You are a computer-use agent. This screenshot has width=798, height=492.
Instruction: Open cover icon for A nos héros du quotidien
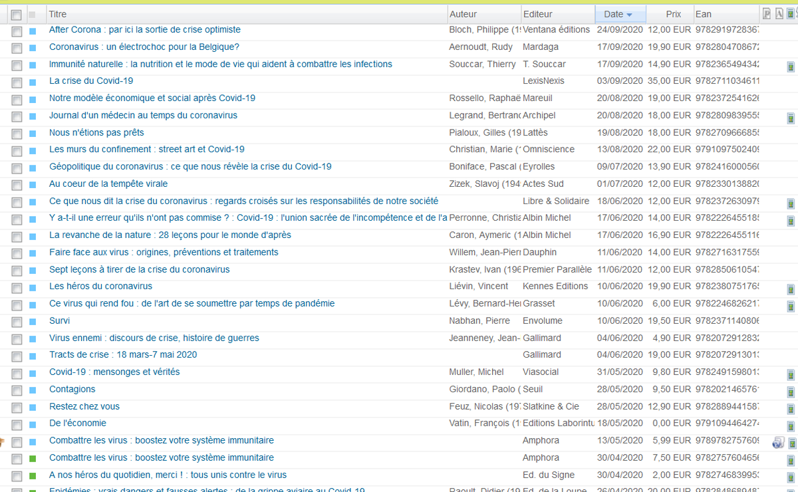click(x=791, y=477)
